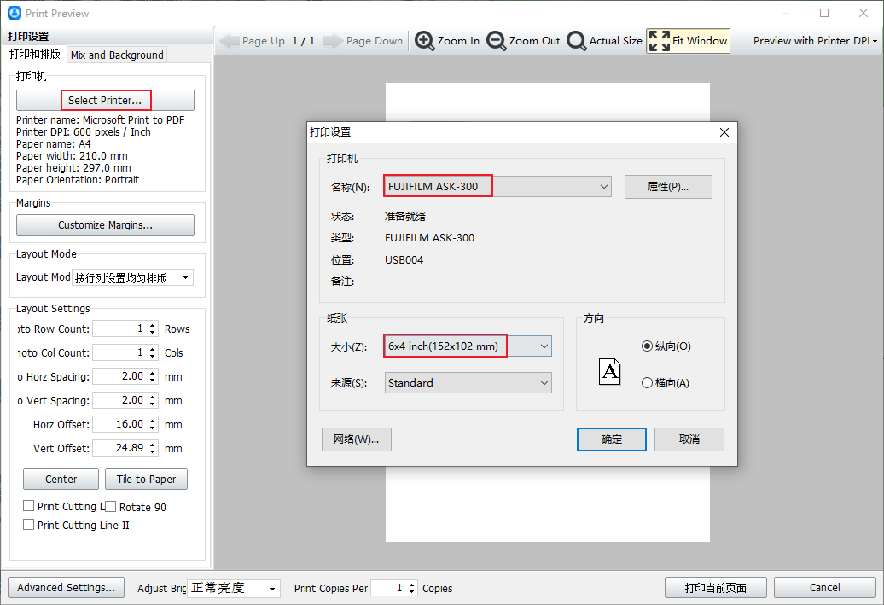
Task: Click Horz Spacing value field
Action: click(119, 376)
